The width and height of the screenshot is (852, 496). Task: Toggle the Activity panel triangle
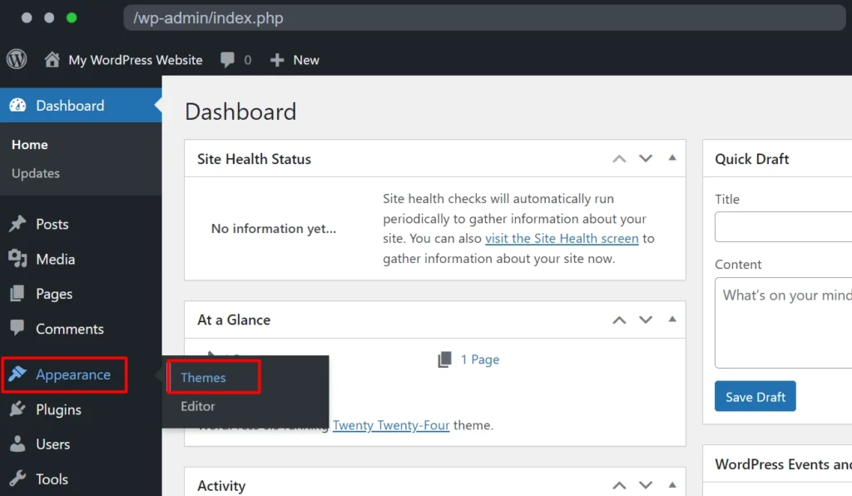click(672, 484)
